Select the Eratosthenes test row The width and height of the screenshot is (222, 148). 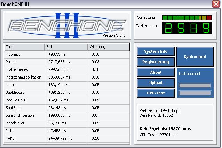pyautogui.click(x=67, y=70)
